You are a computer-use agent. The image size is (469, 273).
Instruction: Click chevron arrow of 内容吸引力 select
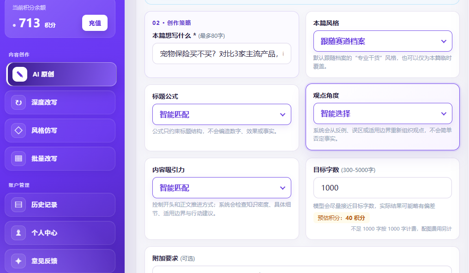[283, 188]
